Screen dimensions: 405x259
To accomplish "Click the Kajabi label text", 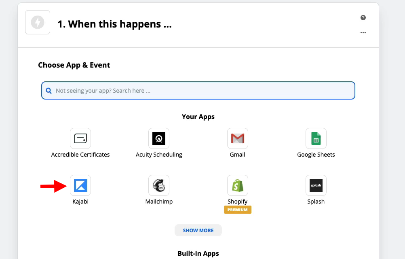I will tap(80, 202).
